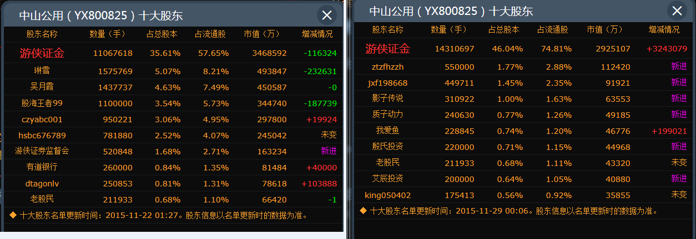The width and height of the screenshot is (696, 239).
Task: Close the left 十大股东 panel
Action: (x=327, y=15)
